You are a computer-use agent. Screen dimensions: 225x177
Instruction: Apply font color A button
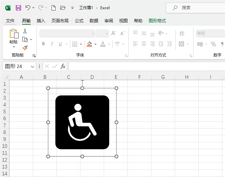pyautogui.click(x=103, y=44)
